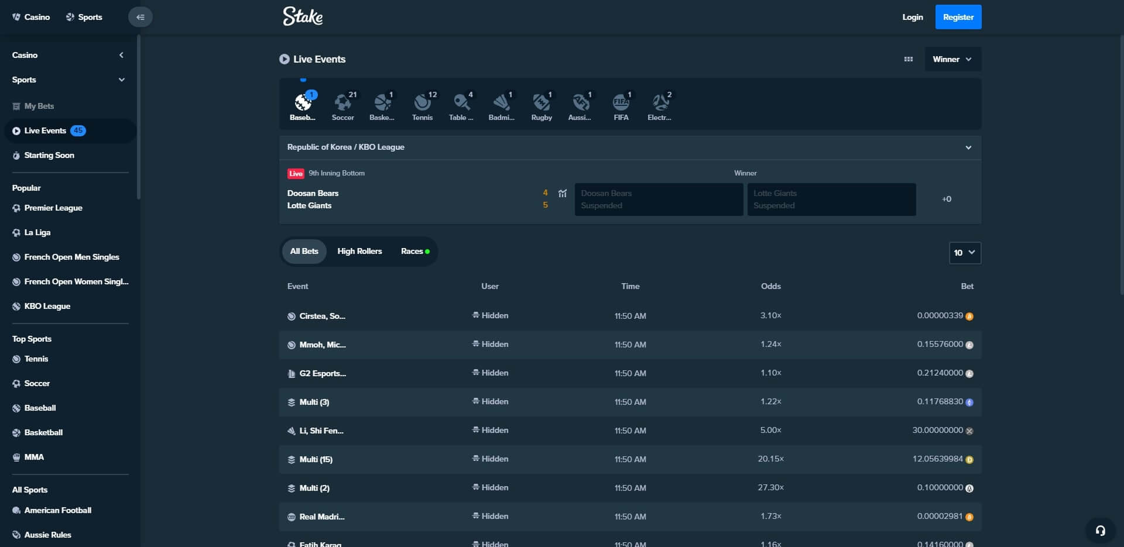Open the live support headset icon
The width and height of the screenshot is (1124, 547).
point(1100,531)
